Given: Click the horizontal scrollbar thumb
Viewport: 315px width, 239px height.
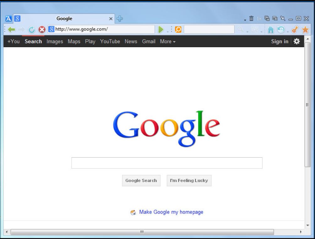Looking at the screenshot, I should 142,232.
